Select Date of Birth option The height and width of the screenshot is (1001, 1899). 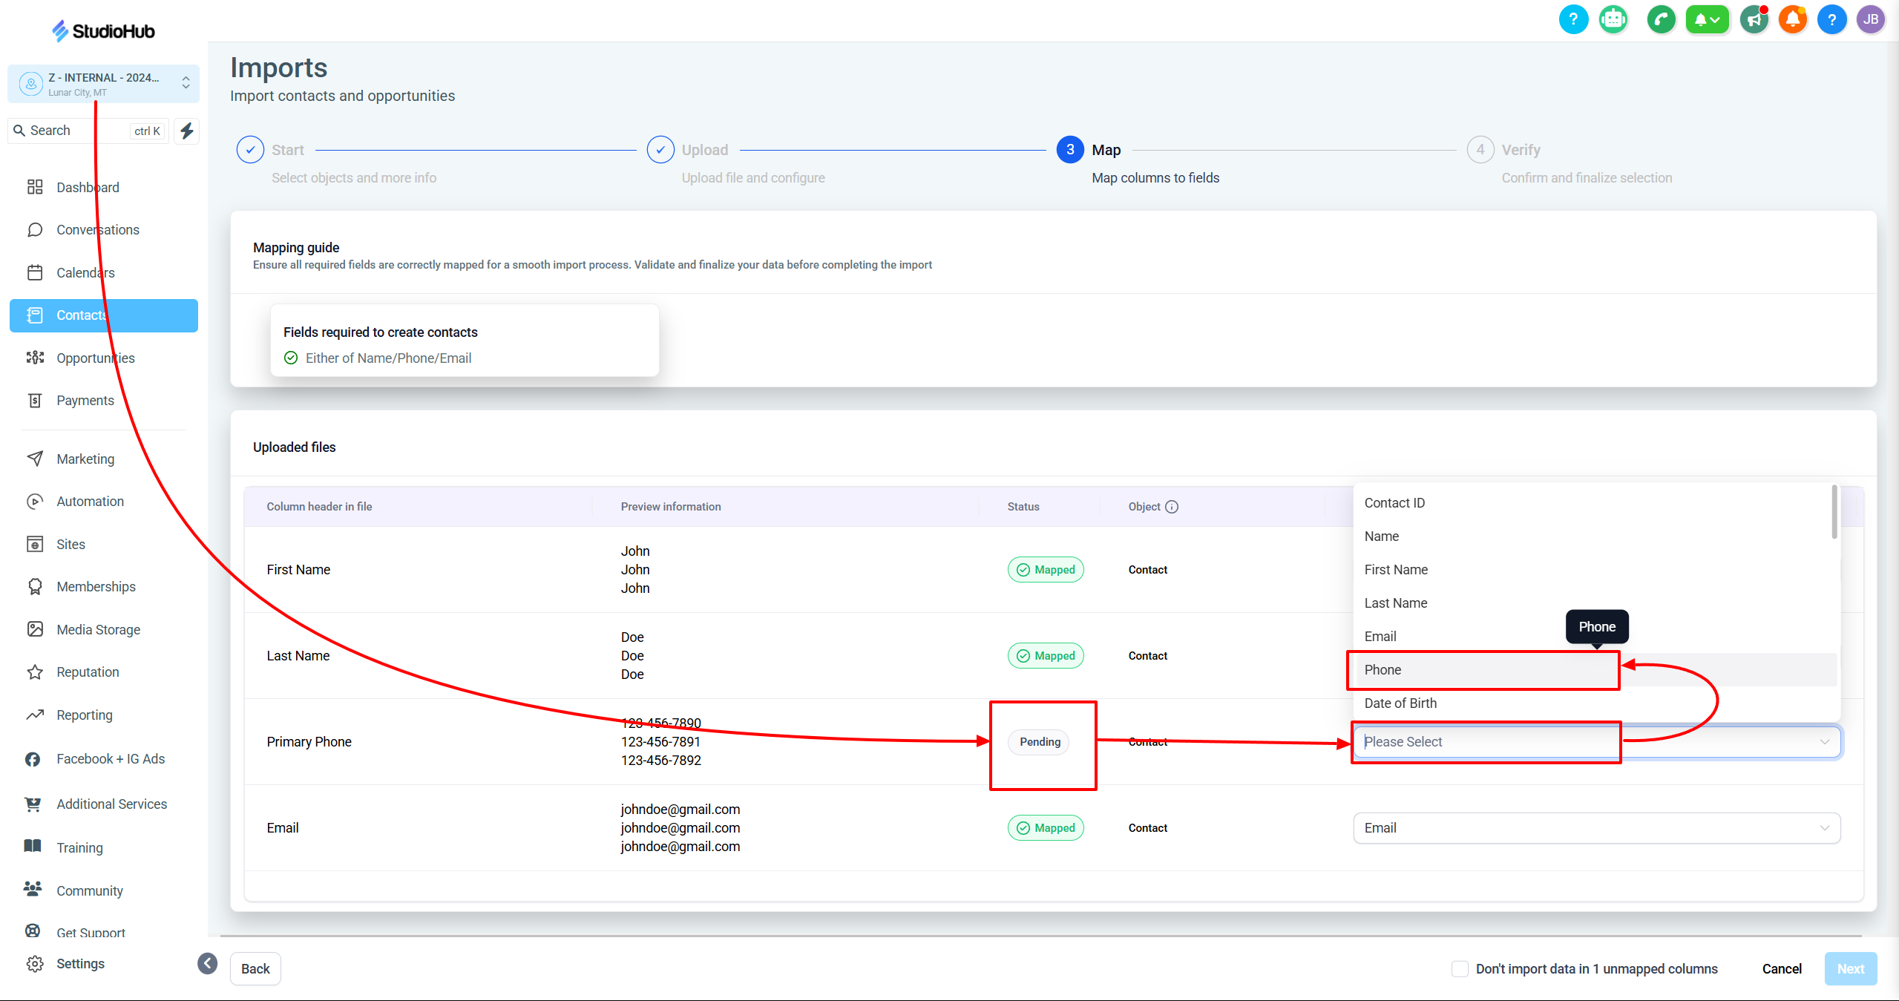point(1400,703)
